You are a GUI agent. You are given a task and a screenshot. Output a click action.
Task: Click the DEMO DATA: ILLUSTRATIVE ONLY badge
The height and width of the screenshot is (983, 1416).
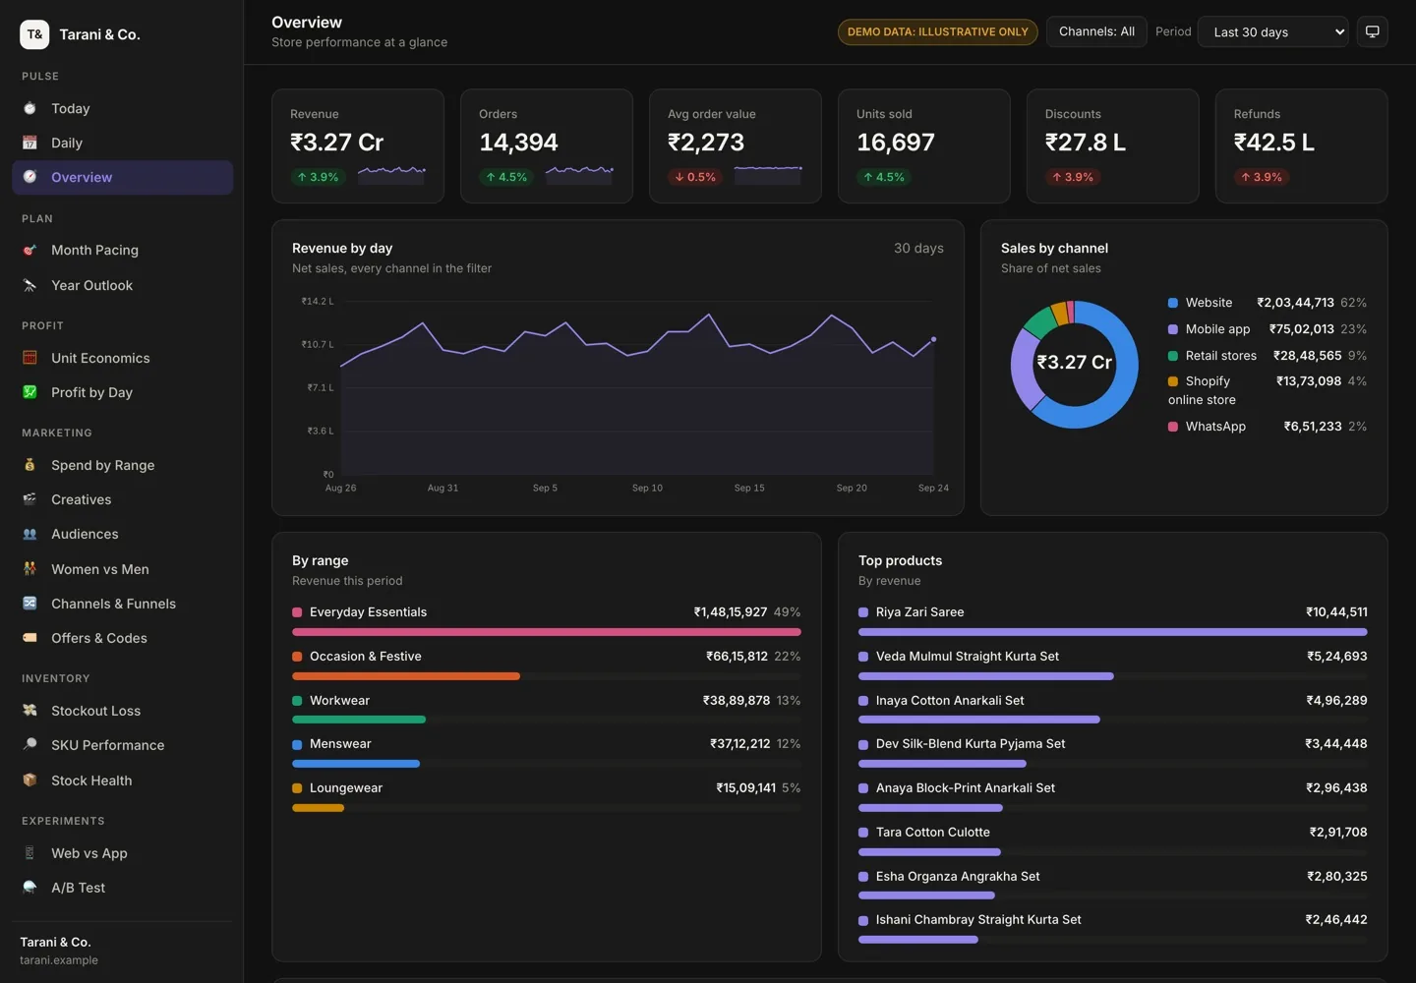[937, 31]
